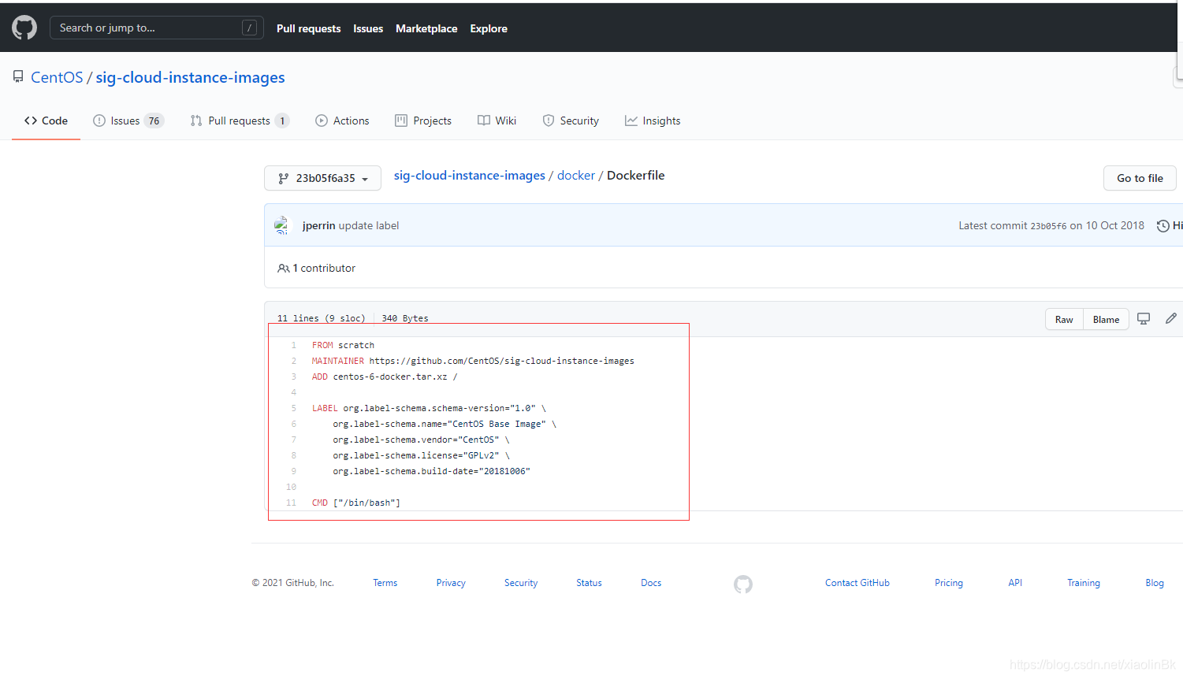Click the pencil edit file icon
Viewport: 1183px width, 679px height.
1171,318
